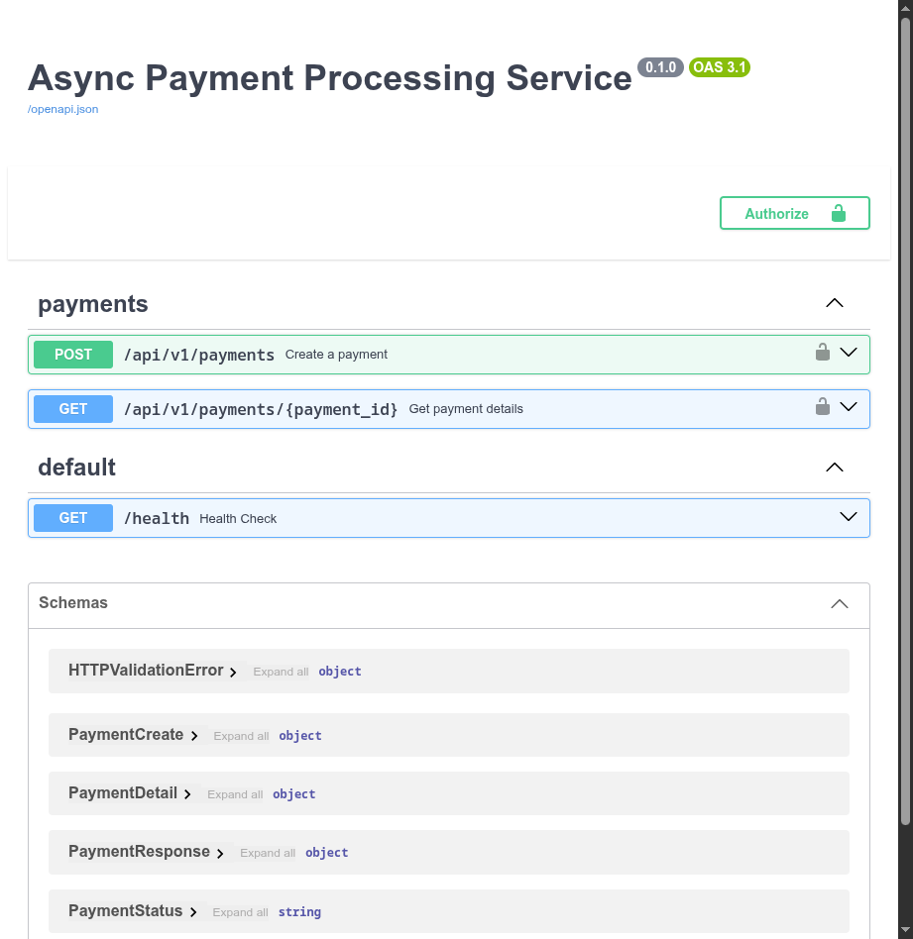Click the lock icon on GET payment details row
The height and width of the screenshot is (939, 913).
pyautogui.click(x=823, y=407)
